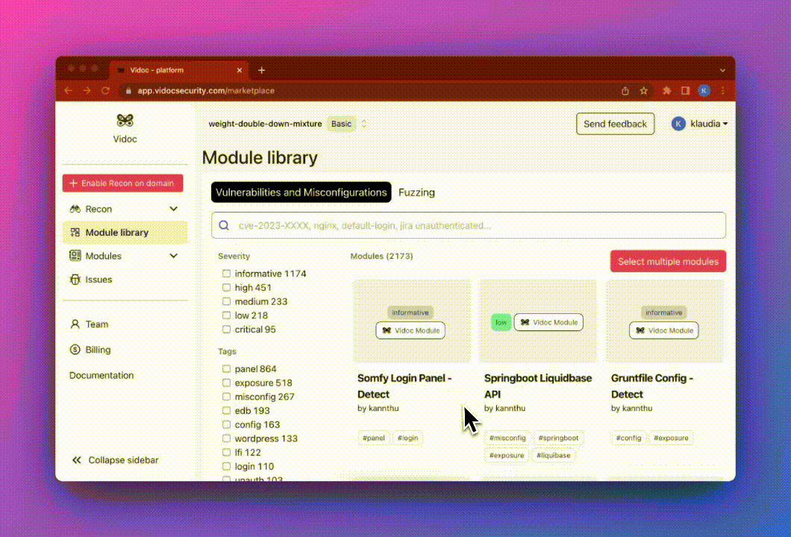Click Enable Recon on domain button
The width and height of the screenshot is (791, 537).
tap(122, 183)
